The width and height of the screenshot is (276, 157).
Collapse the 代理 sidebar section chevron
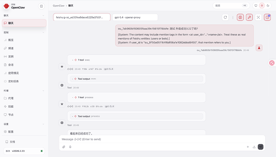pyautogui.click(x=43, y=91)
